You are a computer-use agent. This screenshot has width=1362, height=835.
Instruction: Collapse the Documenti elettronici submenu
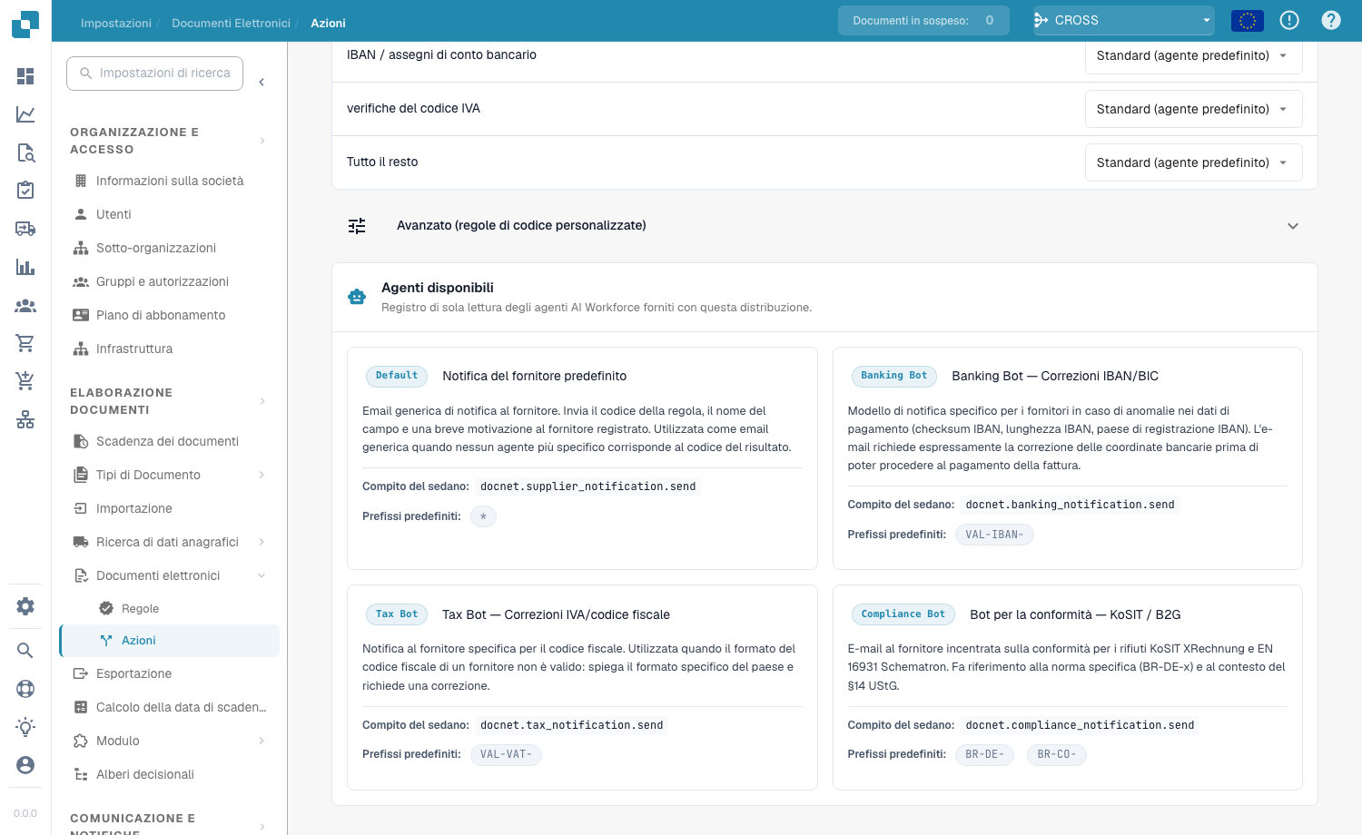(262, 575)
